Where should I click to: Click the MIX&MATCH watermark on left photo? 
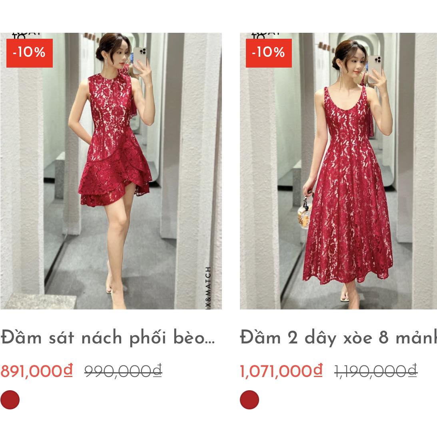pyautogui.click(x=208, y=287)
